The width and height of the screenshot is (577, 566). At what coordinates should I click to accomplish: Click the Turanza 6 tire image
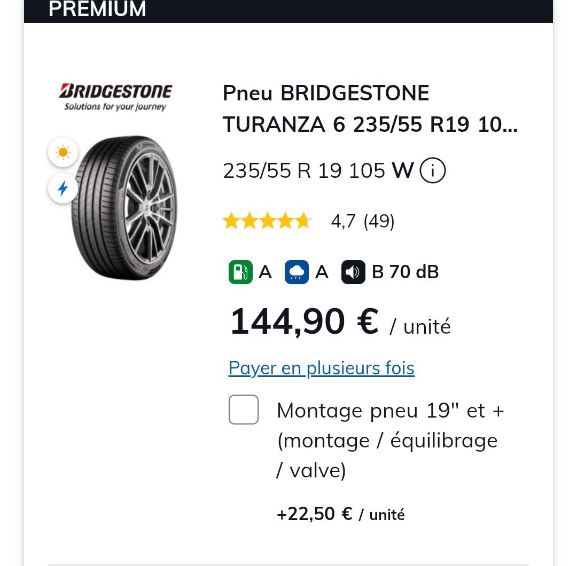coord(124,208)
